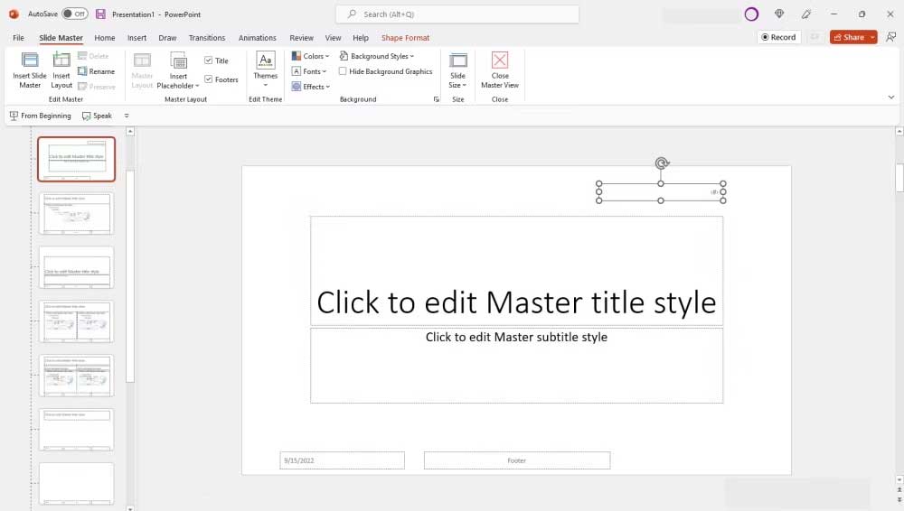
Task: Open Format Background dialog launcher
Action: click(x=437, y=99)
